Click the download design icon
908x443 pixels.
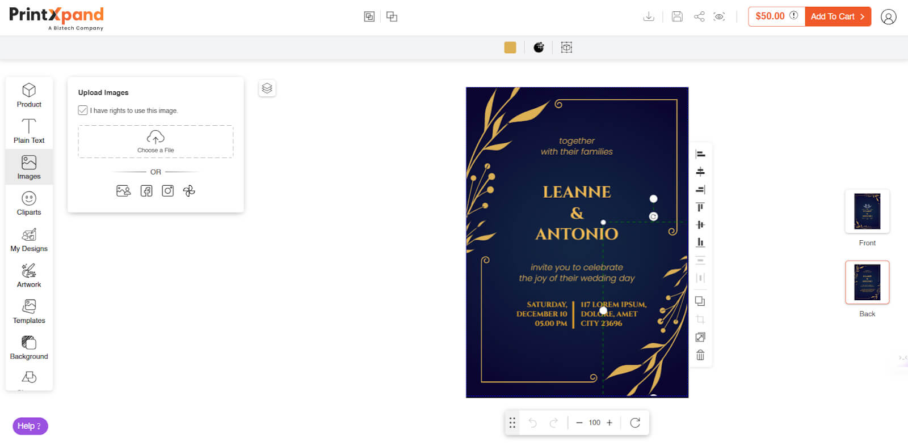click(649, 16)
